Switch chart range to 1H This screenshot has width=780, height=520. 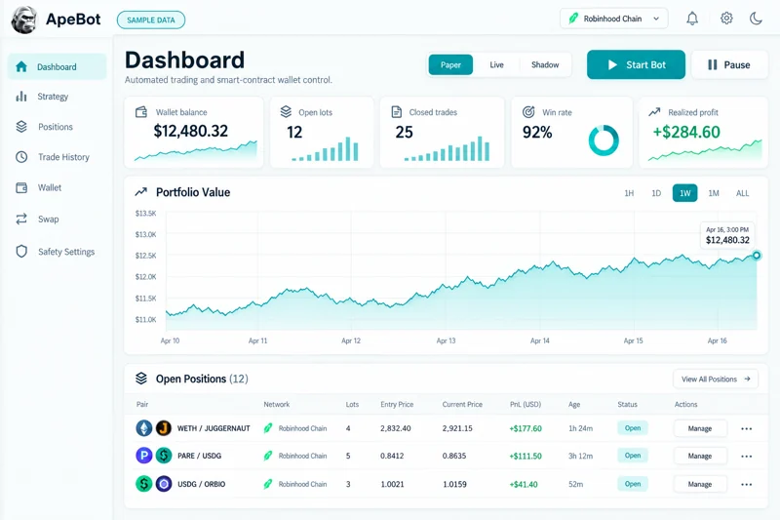629,193
